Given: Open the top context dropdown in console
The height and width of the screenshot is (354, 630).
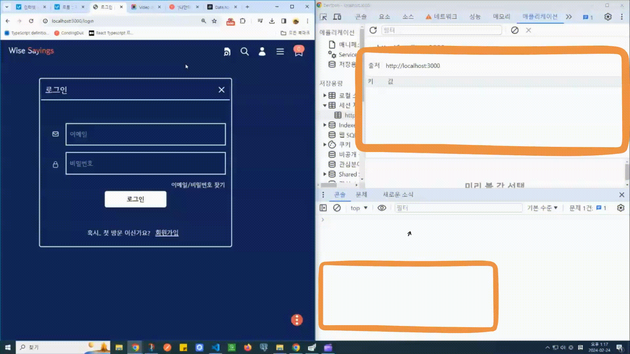Looking at the screenshot, I should pyautogui.click(x=359, y=208).
